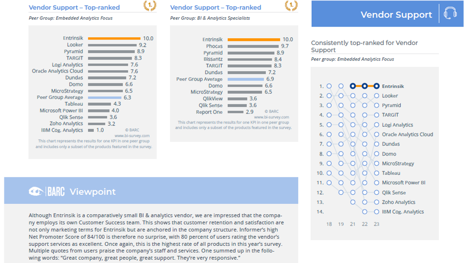Click the headset icon beside Vendor Support
The width and height of the screenshot is (467, 263).
450,13
